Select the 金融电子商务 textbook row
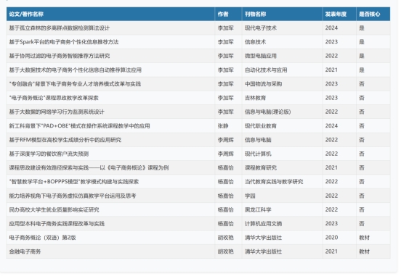 [x=198, y=251]
